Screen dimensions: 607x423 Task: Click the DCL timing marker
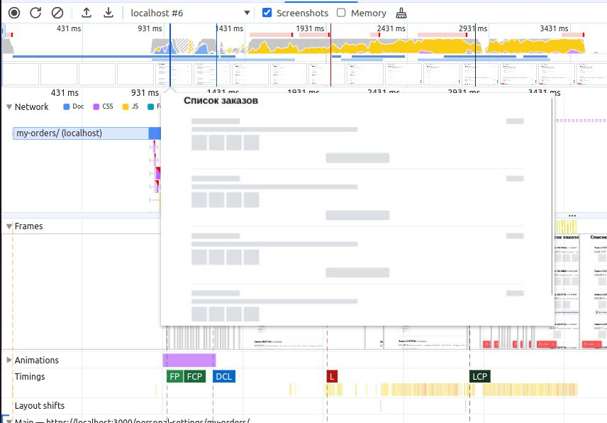[x=224, y=377]
